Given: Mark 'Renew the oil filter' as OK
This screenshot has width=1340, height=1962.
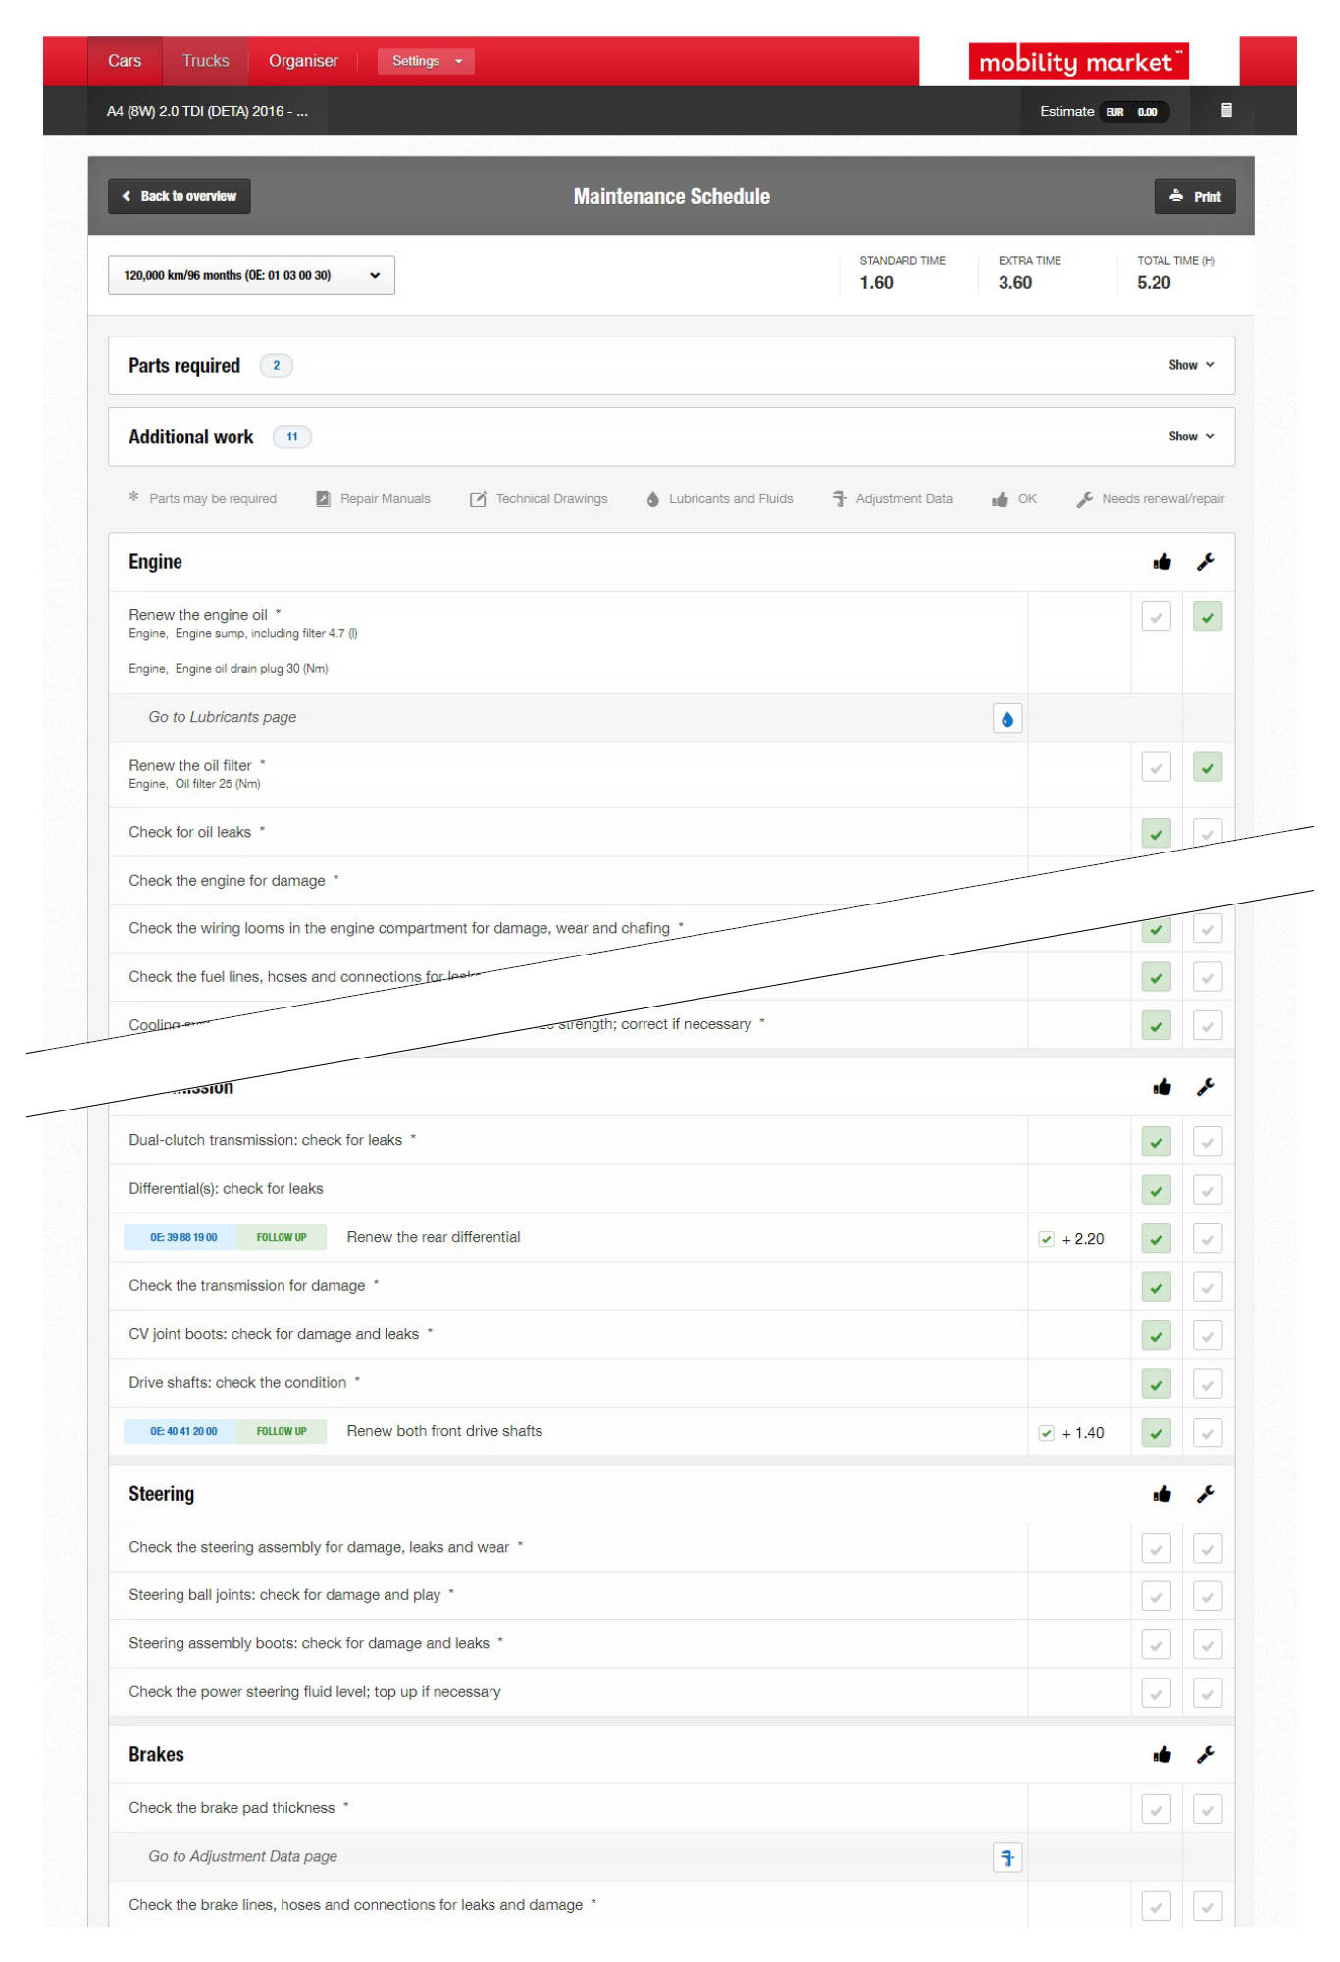Looking at the screenshot, I should click(1156, 768).
